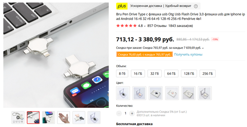This screenshot has height=127, width=247.
Task: Expand the order discount details chevron
Action: pos(203,48)
